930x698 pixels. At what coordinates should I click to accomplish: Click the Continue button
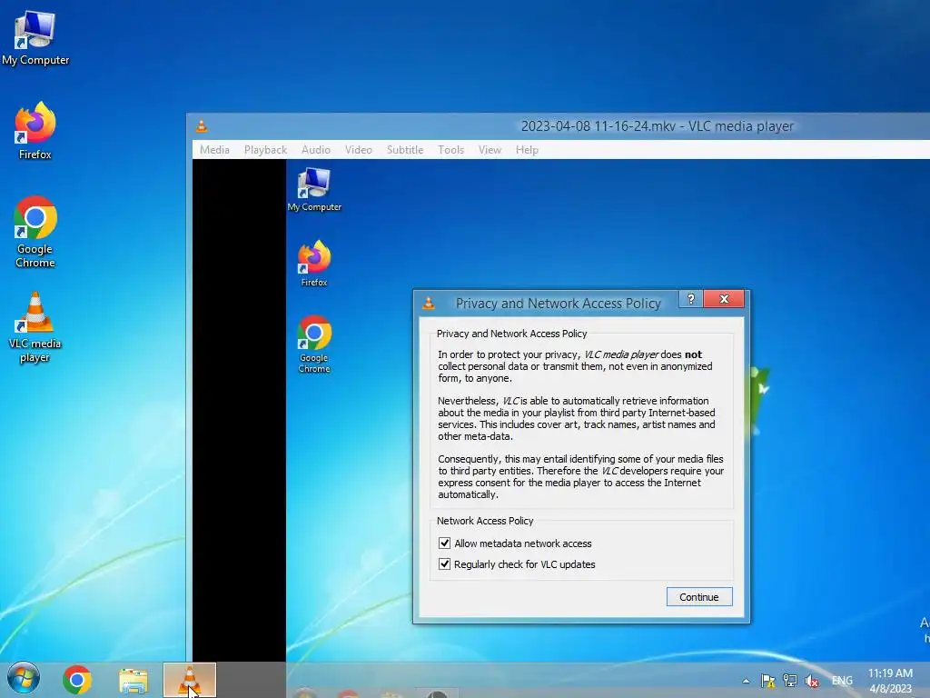[x=699, y=597]
